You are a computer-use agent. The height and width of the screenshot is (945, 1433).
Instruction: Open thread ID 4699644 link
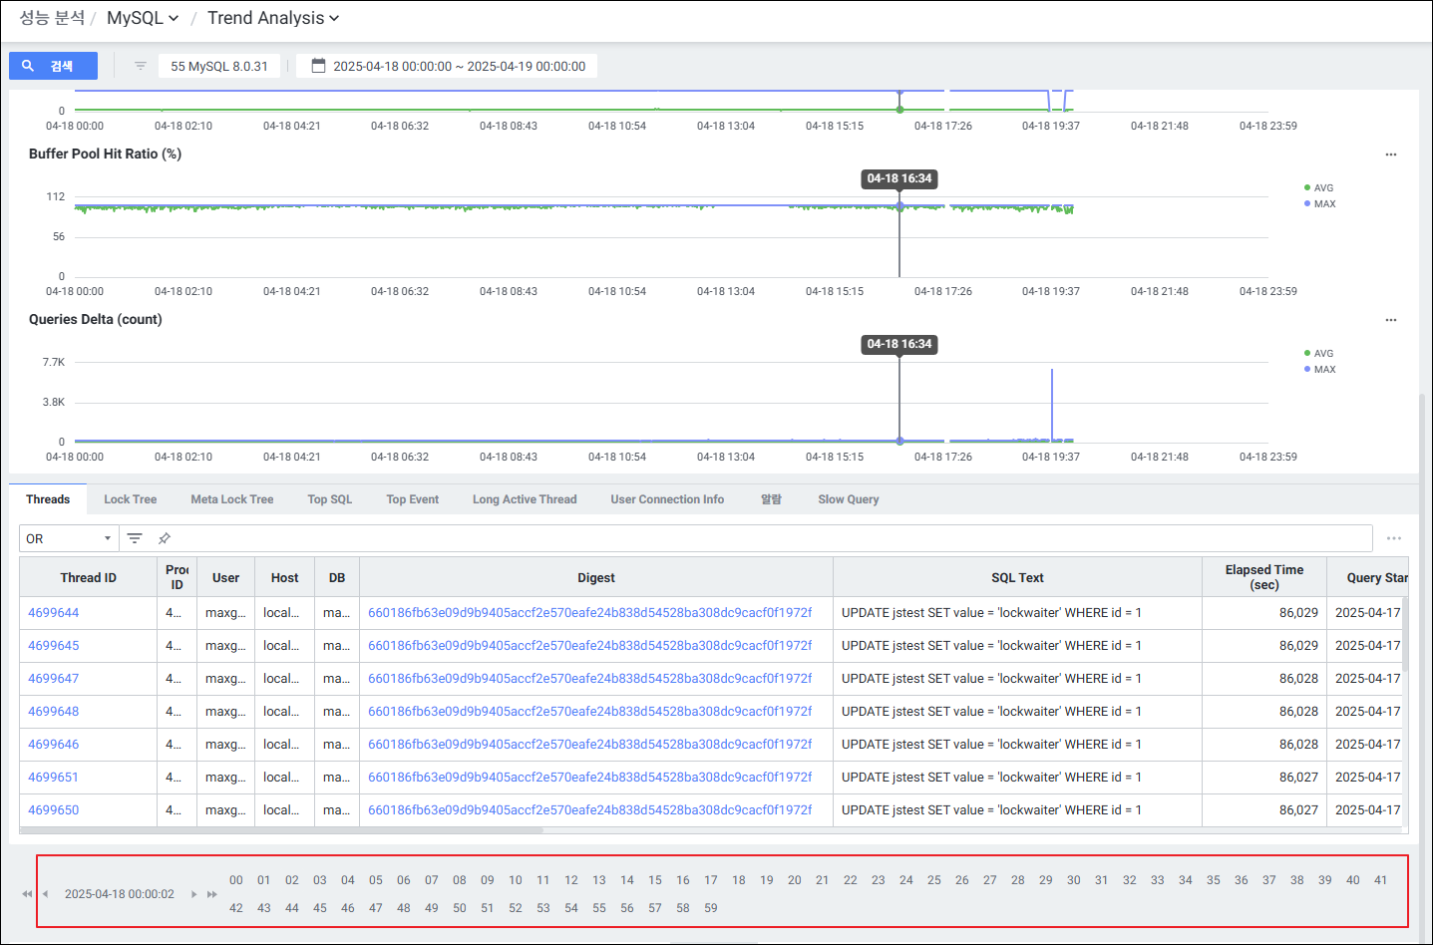point(54,613)
